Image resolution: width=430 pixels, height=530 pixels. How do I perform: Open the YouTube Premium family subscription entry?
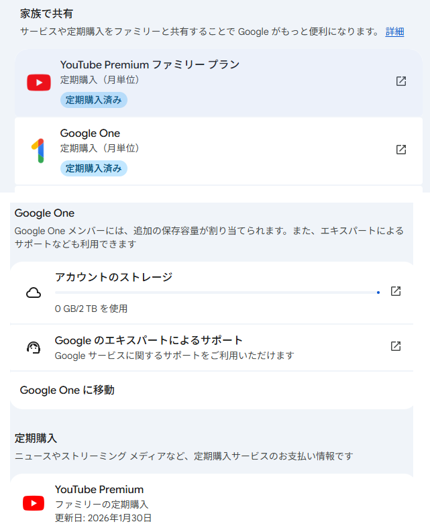(99, 489)
